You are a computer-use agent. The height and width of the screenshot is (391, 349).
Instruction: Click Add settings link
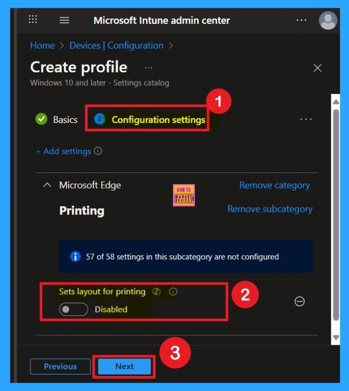pyautogui.click(x=64, y=151)
